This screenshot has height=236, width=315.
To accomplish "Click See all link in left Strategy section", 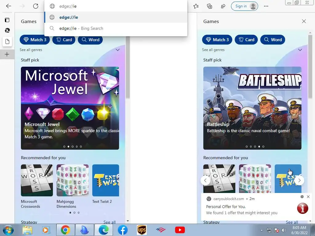I will (110, 222).
